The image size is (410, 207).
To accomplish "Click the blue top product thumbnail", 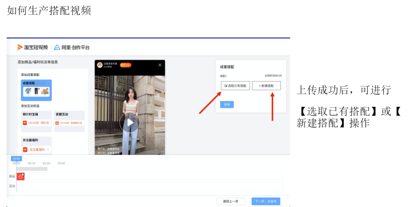I will tap(28, 91).
